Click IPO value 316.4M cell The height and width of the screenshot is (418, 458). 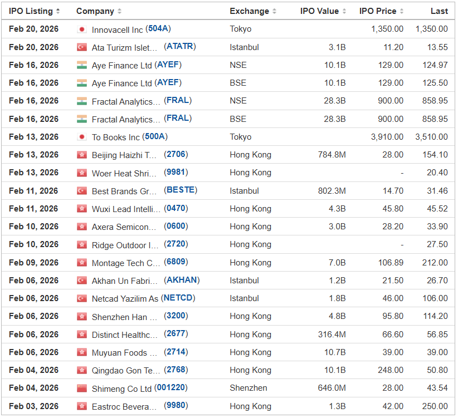coord(332,335)
